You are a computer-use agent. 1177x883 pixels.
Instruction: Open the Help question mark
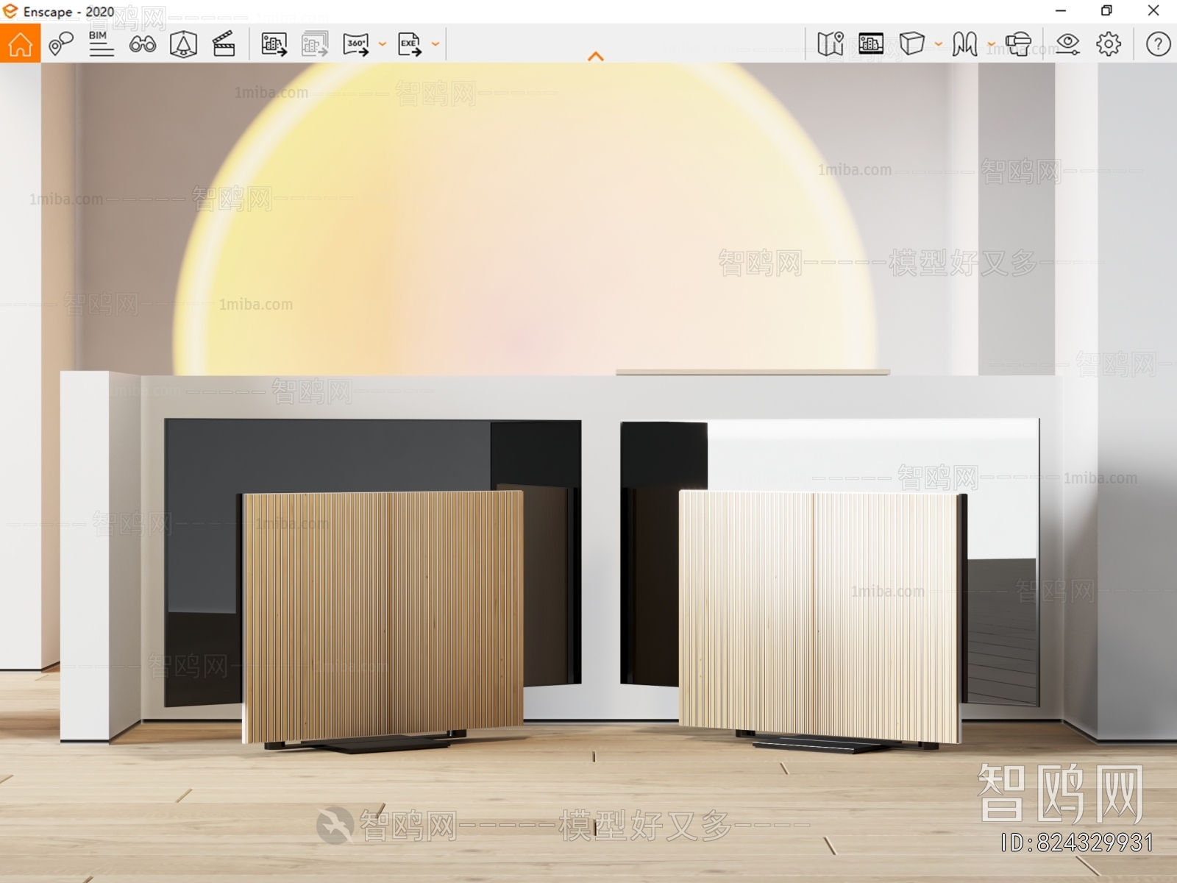tap(1158, 44)
